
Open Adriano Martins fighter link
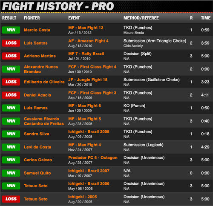pos(40,56)
